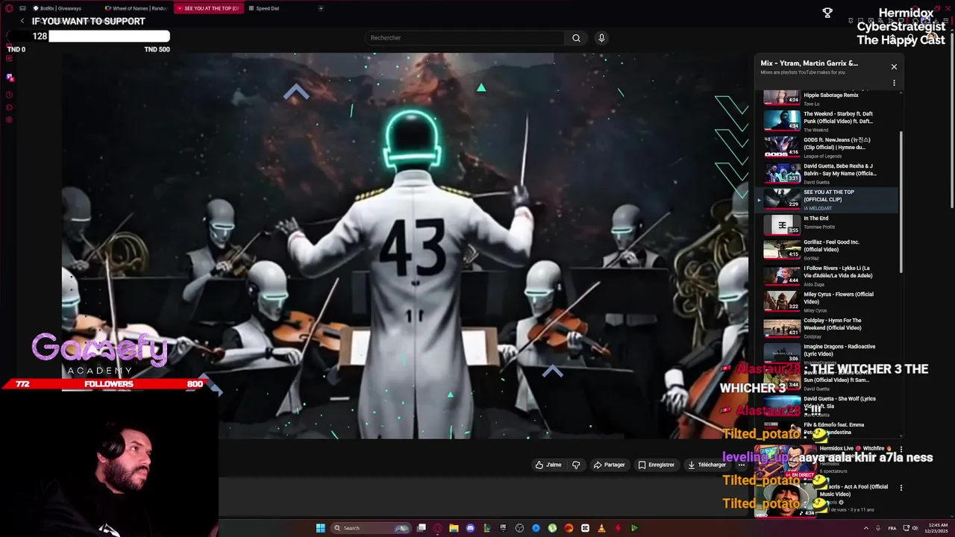The height and width of the screenshot is (537, 955).
Task: Open a new browser tab with plus icon
Action: (321, 8)
